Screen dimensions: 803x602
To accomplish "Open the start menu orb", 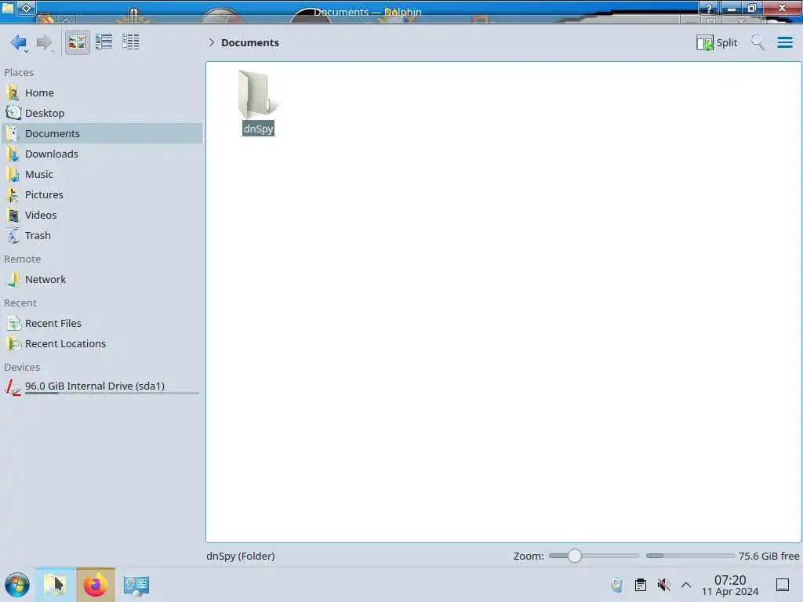I will coord(17,585).
